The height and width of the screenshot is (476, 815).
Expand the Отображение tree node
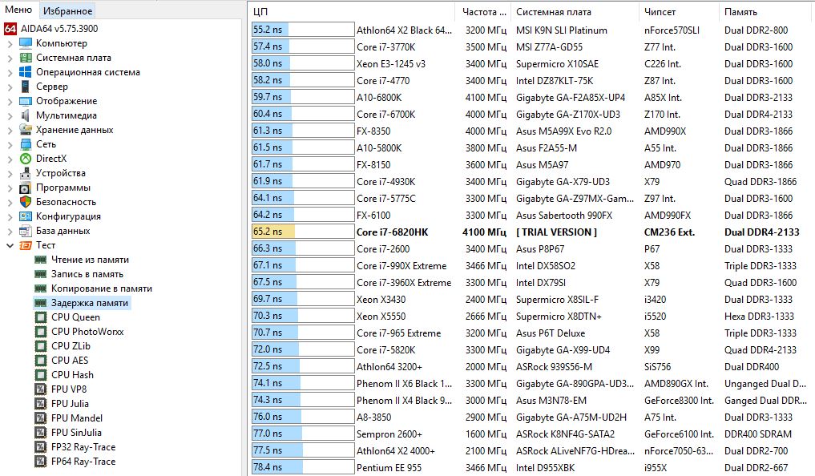(10, 101)
